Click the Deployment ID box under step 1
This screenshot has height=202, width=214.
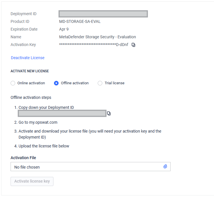pos(62,113)
